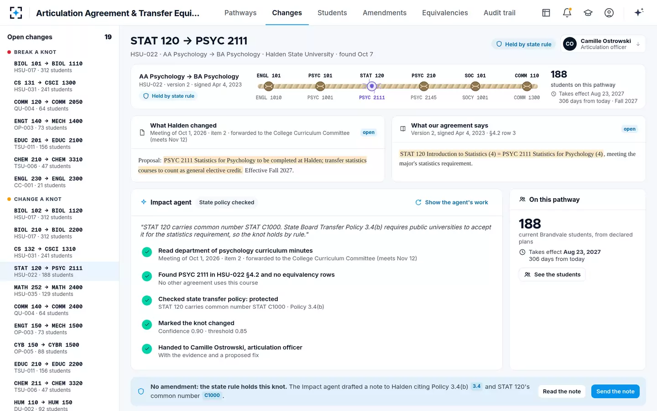This screenshot has height=411, width=657.
Task: Click the ENGL 101 knot marker
Action: [269, 86]
